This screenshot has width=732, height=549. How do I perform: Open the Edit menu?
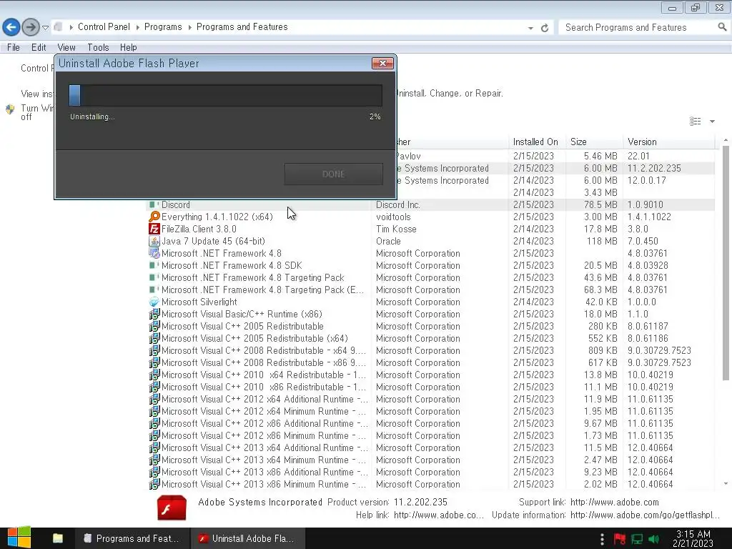pos(39,47)
